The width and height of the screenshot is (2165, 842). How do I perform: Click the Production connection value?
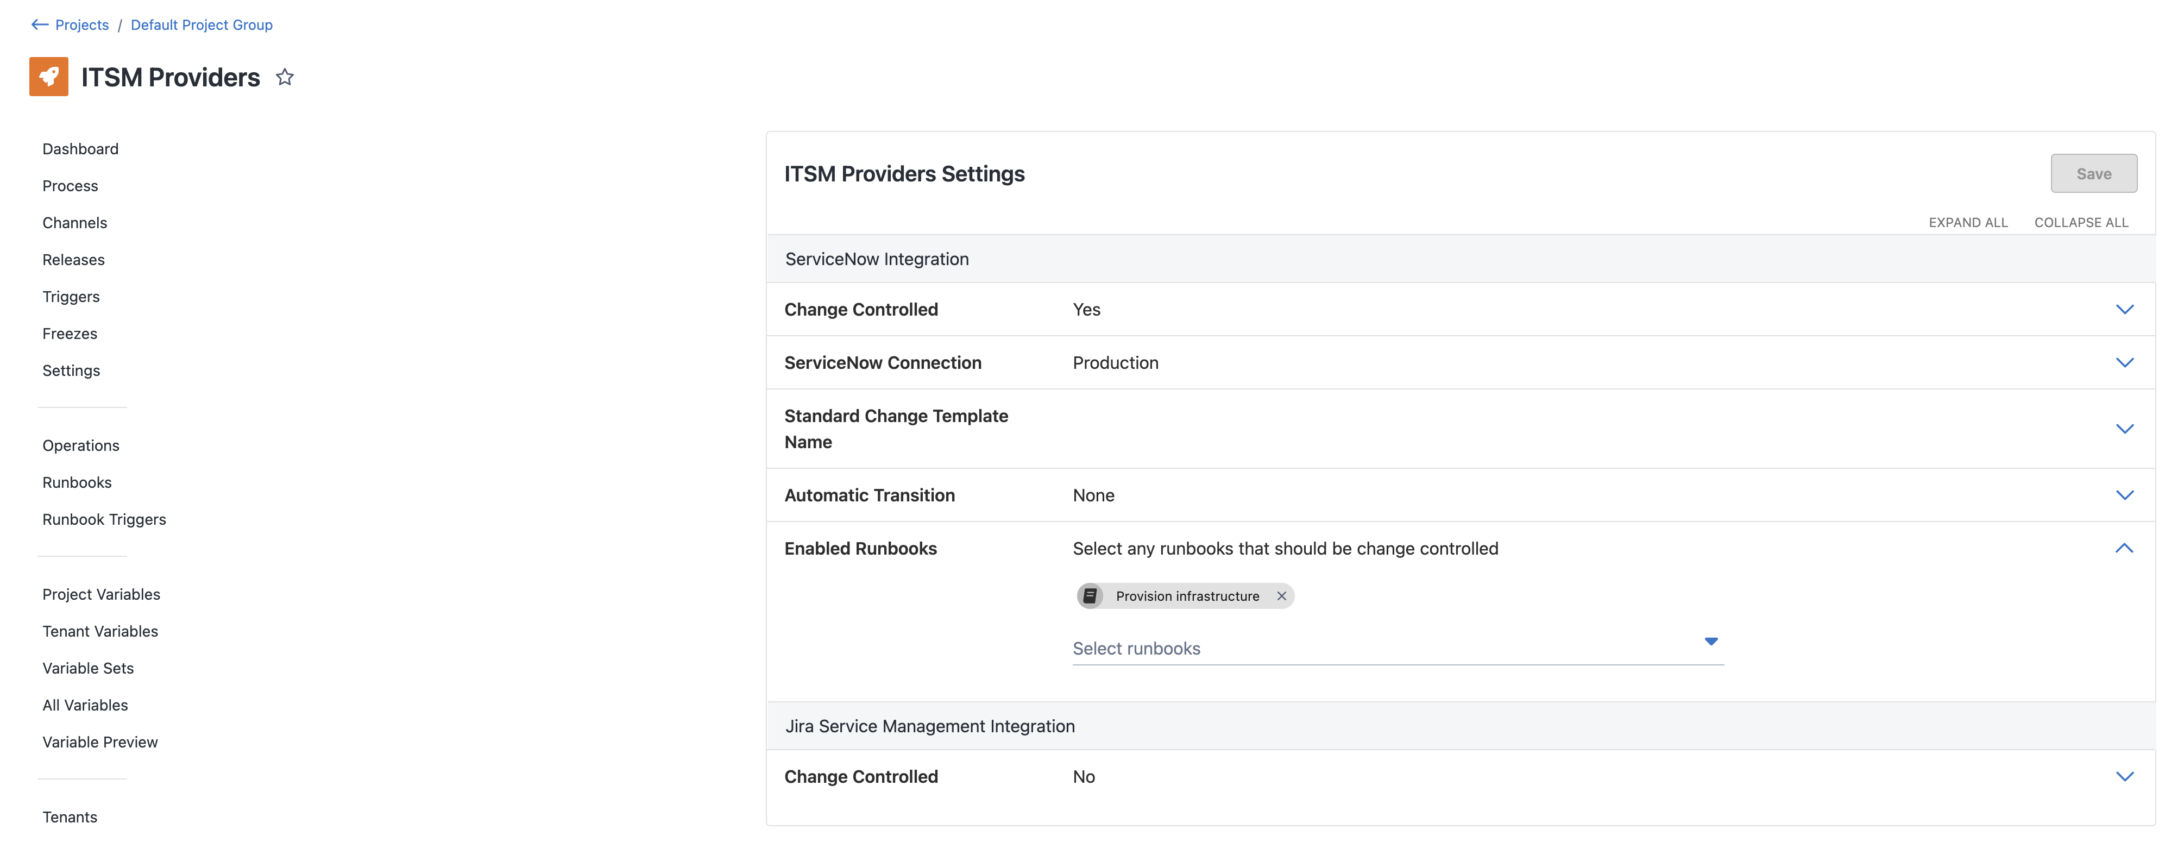[x=1115, y=363]
